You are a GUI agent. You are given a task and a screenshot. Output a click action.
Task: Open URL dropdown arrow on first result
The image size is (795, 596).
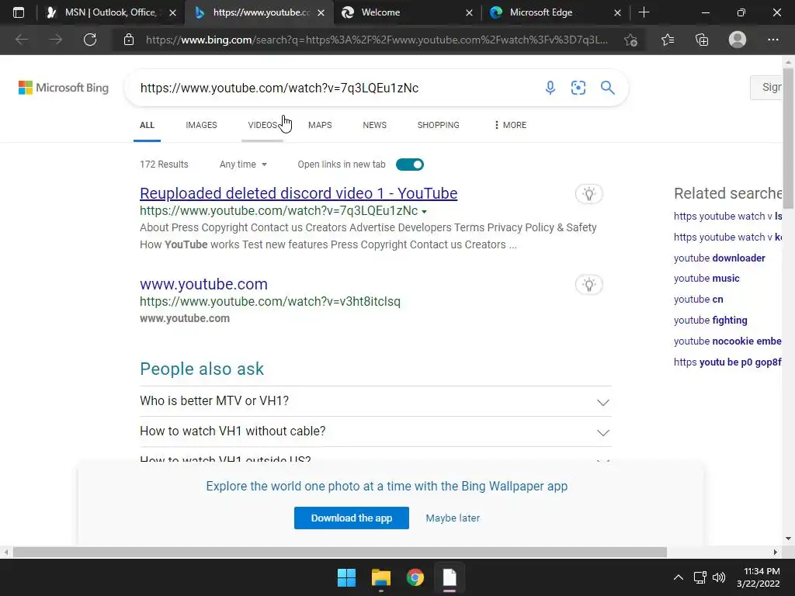tap(425, 211)
